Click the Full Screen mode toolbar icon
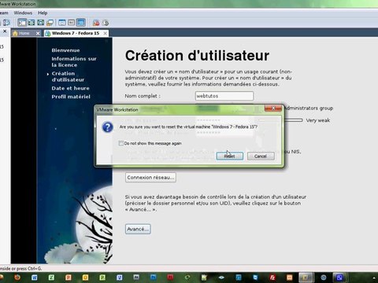 pyautogui.click(x=40, y=23)
